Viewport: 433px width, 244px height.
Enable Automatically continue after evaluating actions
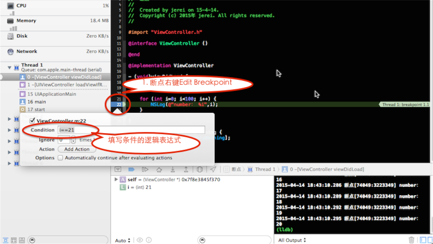coord(60,158)
